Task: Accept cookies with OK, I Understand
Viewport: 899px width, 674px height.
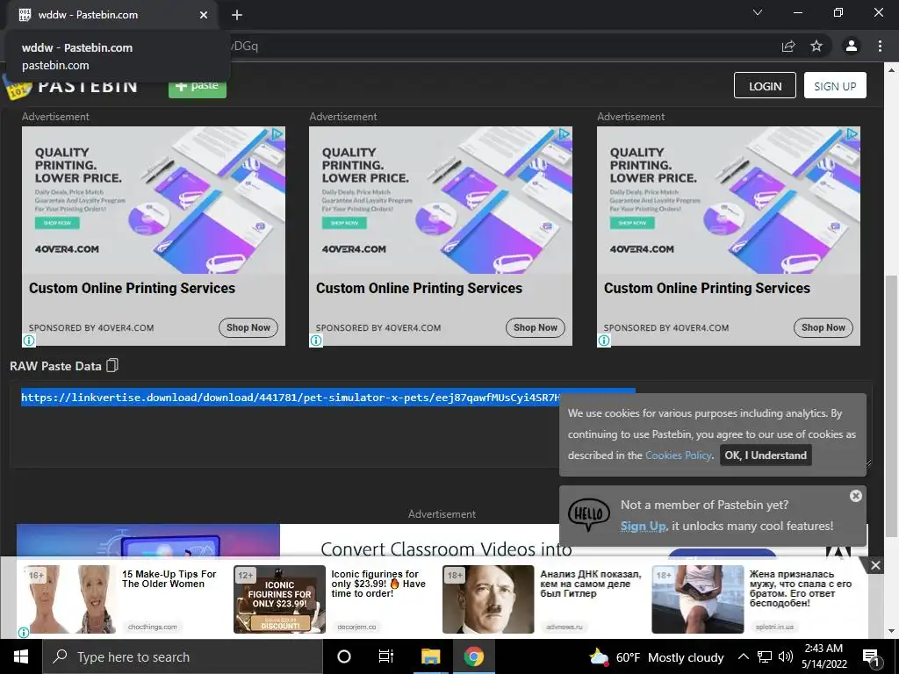Action: (x=766, y=455)
